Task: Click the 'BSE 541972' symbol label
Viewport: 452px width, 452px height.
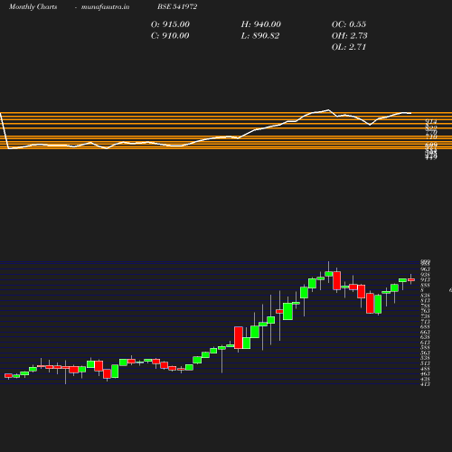Action: click(177, 6)
